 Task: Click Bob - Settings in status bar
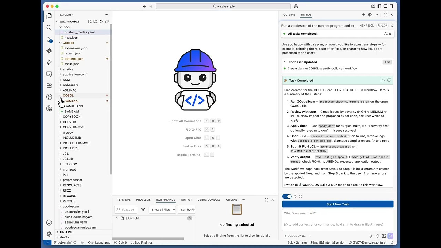point(297,242)
